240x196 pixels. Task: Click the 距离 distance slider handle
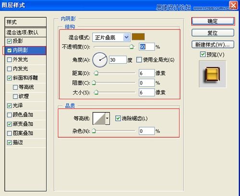tap(96, 73)
